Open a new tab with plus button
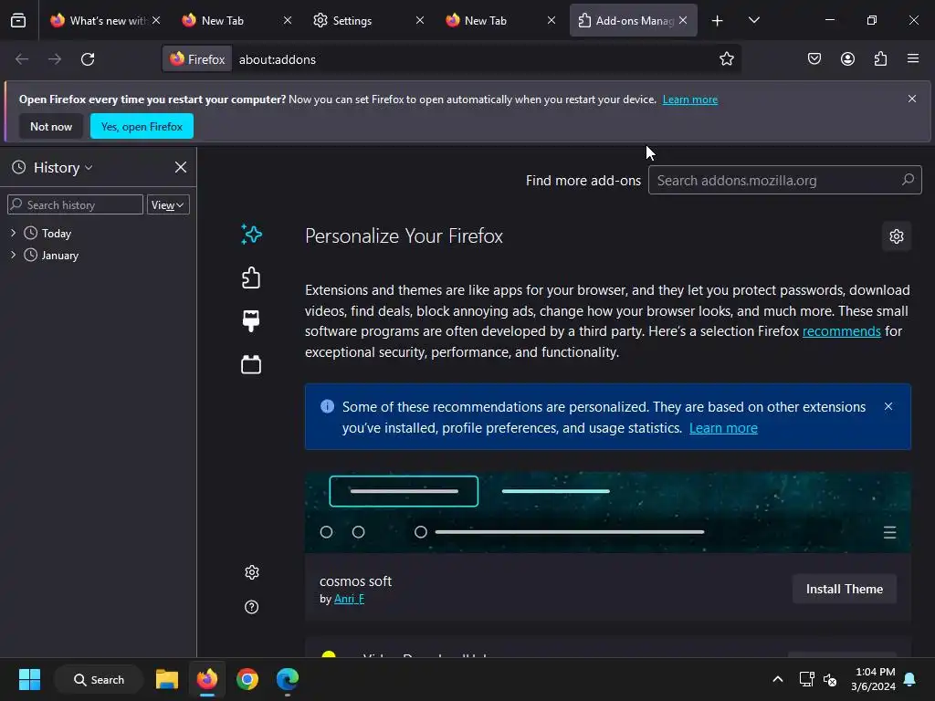 point(718,20)
